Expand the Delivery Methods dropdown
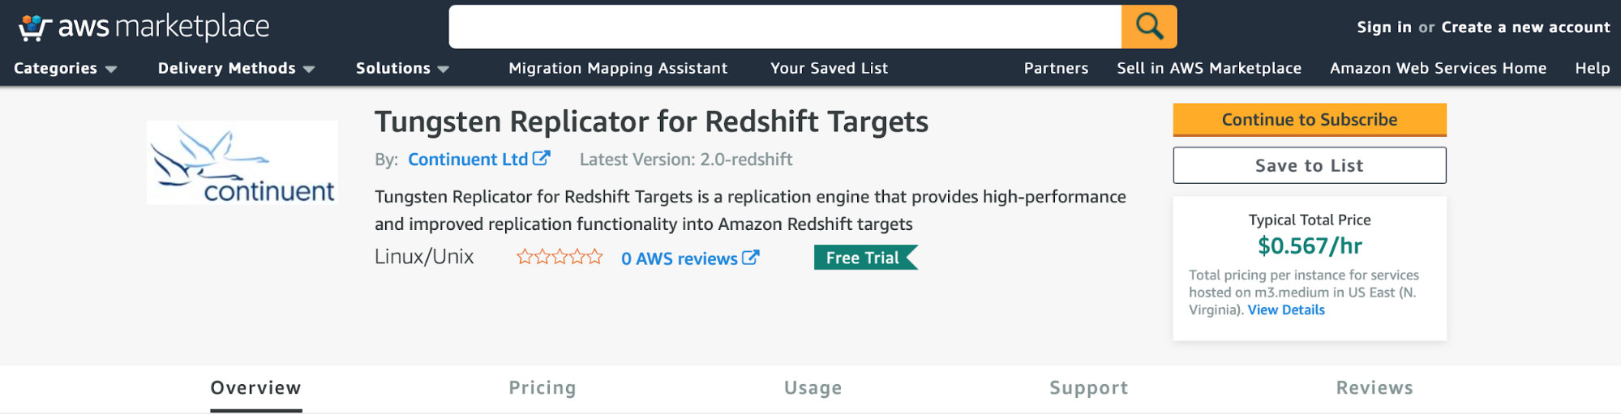Image resolution: width=1621 pixels, height=414 pixels. click(236, 68)
